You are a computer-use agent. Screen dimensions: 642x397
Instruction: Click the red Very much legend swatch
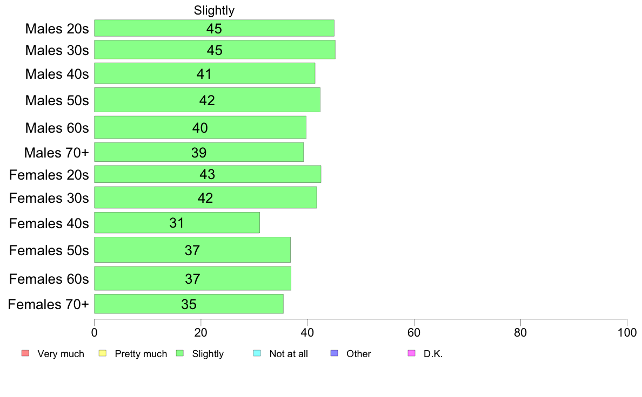coord(25,353)
